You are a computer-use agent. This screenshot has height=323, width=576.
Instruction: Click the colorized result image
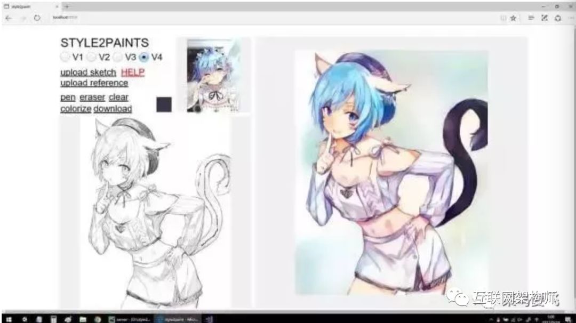391,173
